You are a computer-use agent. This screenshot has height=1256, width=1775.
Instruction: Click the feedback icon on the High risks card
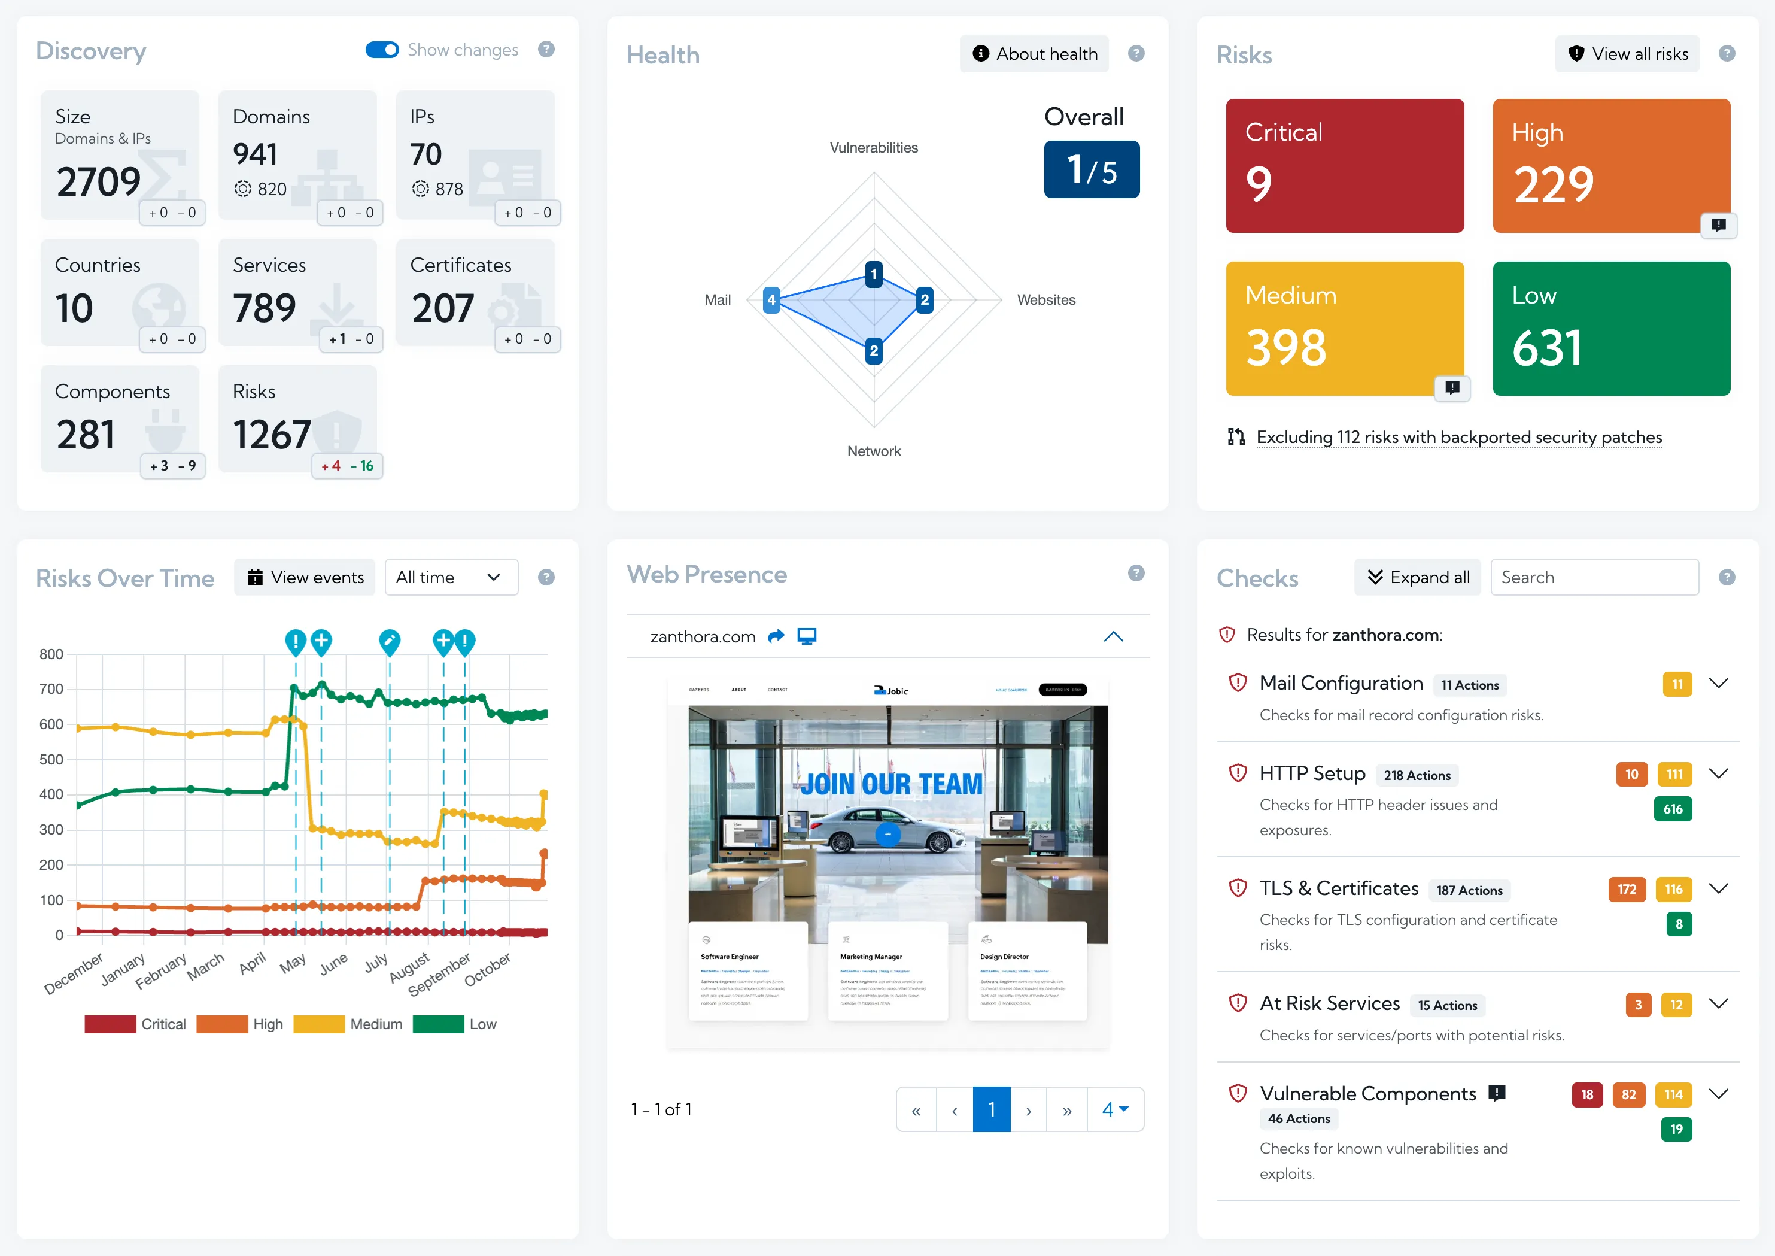(x=1720, y=225)
